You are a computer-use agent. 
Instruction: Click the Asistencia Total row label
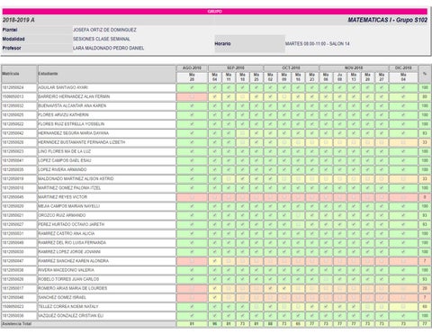pos(17,324)
